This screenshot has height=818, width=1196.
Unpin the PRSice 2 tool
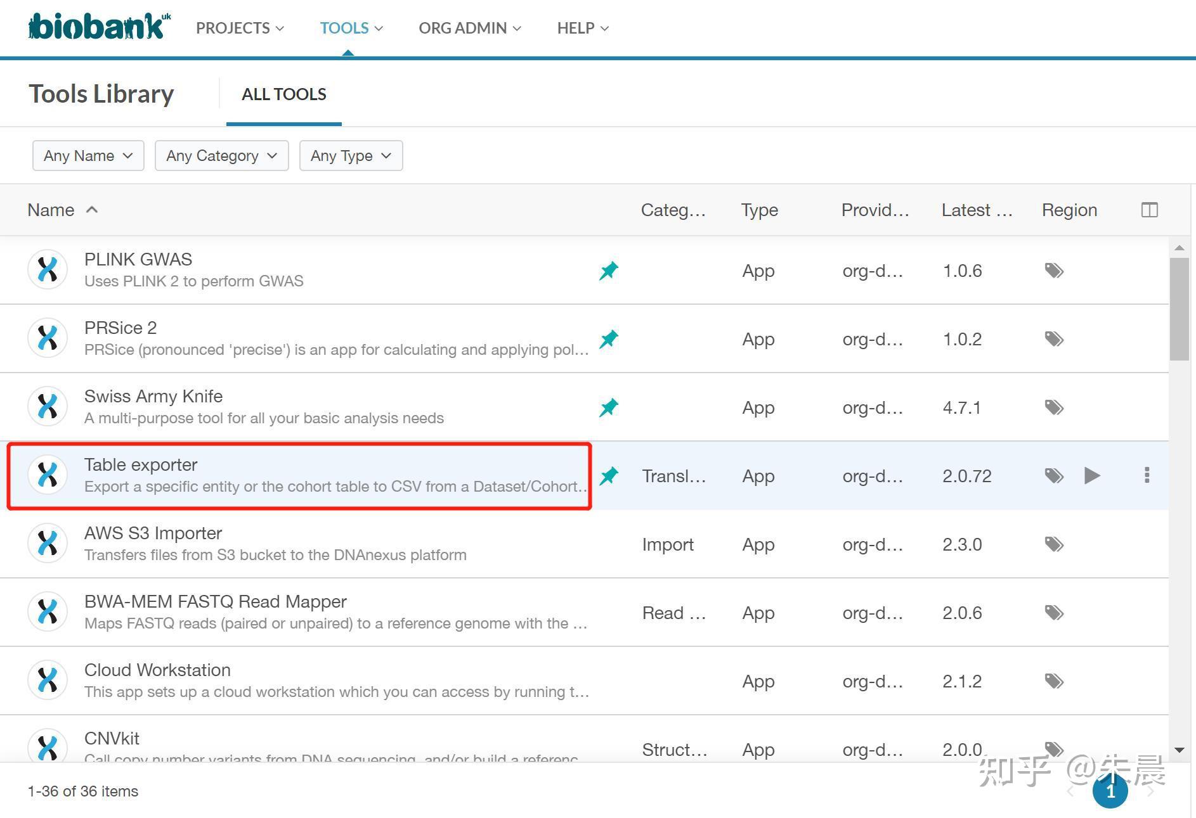click(x=609, y=339)
